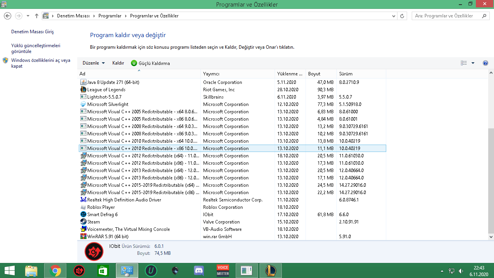Click the WinRAR 5.91 icon
This screenshot has height=278, width=494.
83,236
